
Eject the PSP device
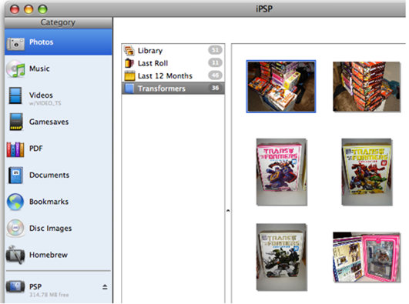pos(105,287)
